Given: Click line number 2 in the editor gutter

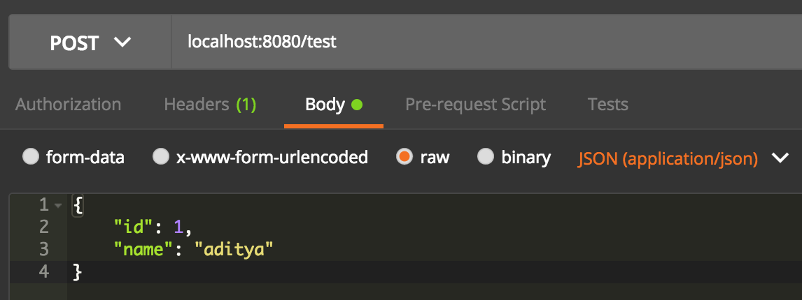Looking at the screenshot, I should pos(44,226).
